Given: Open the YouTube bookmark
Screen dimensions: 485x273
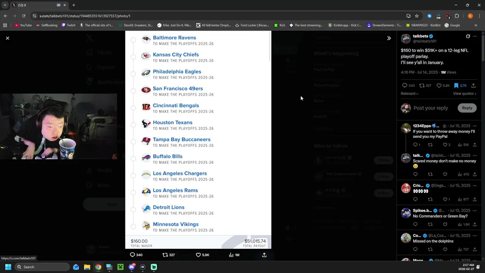Looking at the screenshot, I should click(x=23, y=25).
